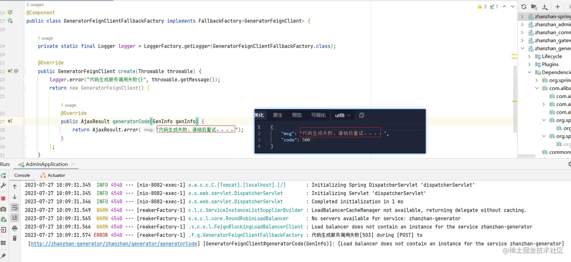Expand the Plugins node
571x262 pixels.
tap(529, 64)
